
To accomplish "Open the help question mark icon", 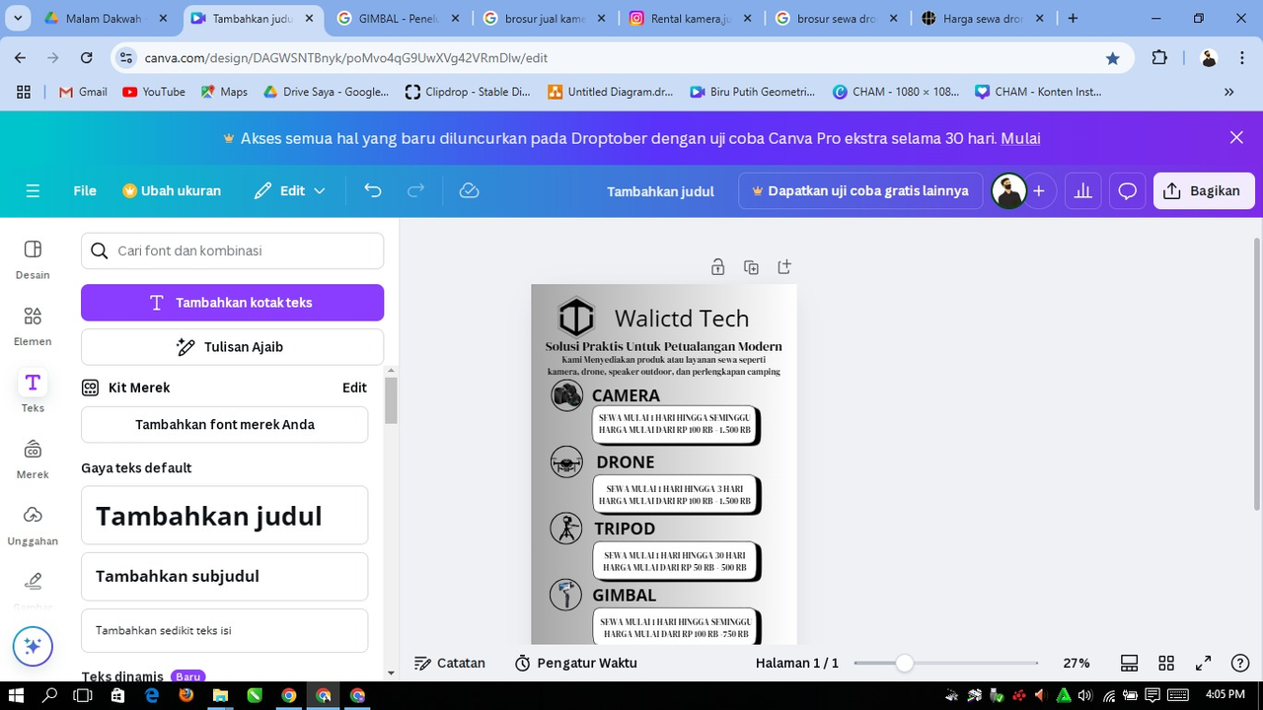I will pos(1240,664).
